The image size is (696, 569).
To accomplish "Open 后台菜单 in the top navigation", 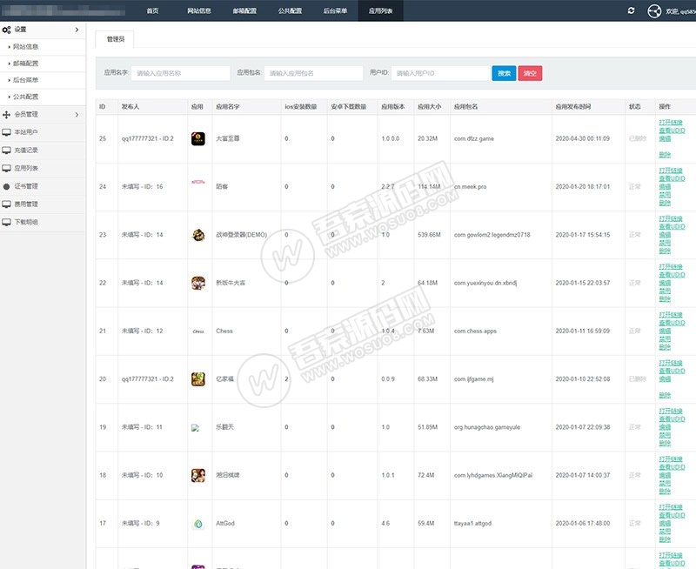I will pos(335,10).
